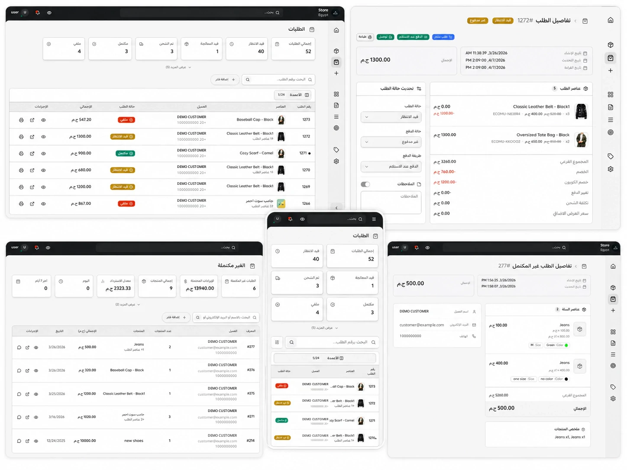The height and width of the screenshot is (470, 627).
Task: Open notifications bell in orders list top bar
Action: pyautogui.click(x=38, y=13)
